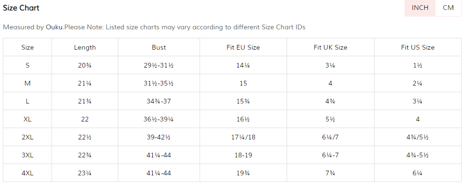Click the Bust column header

[159, 47]
